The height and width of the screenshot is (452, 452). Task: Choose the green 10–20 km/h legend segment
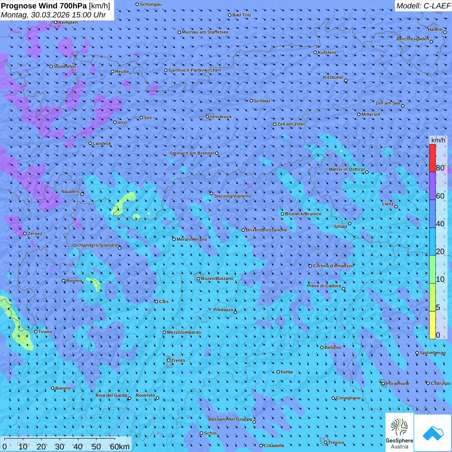pyautogui.click(x=432, y=270)
